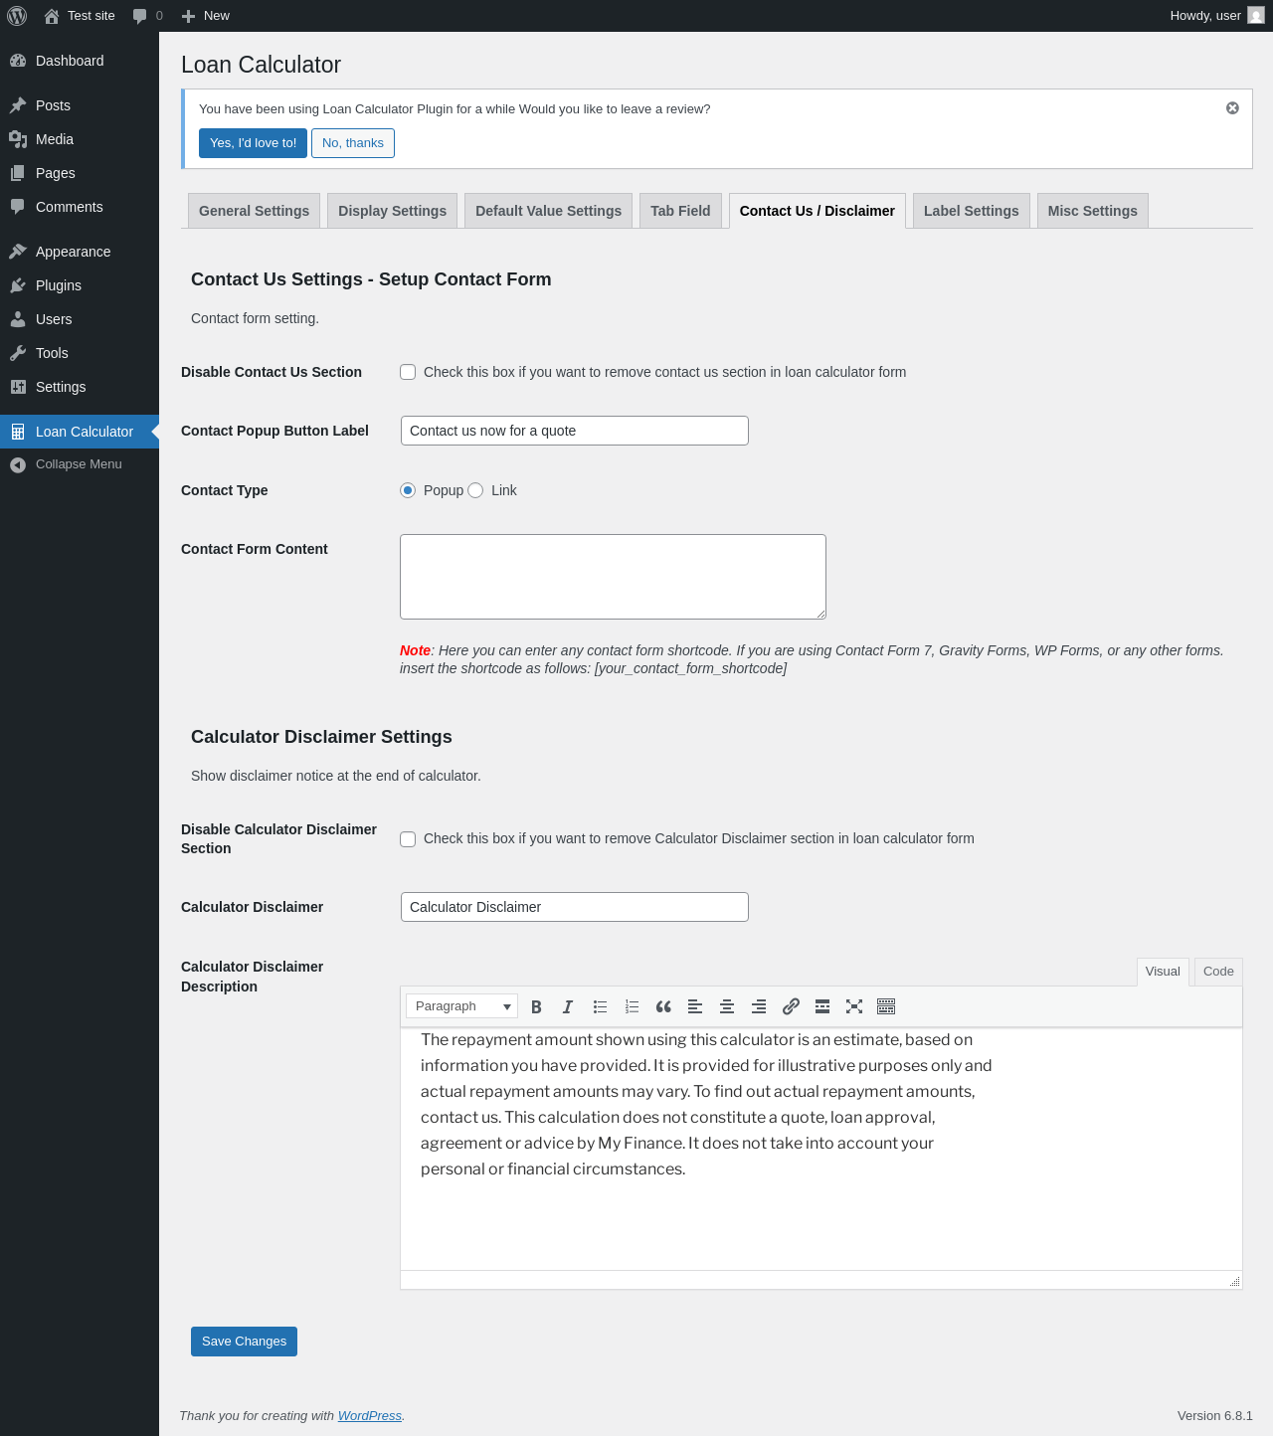Apply blockquote formatting

[663, 1006]
